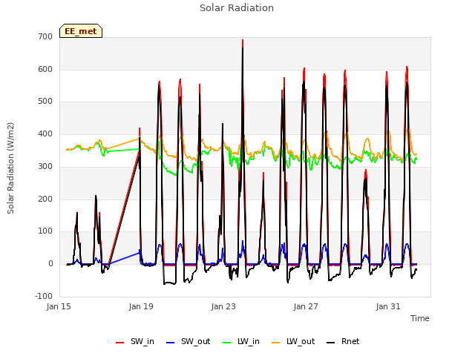Click the Jan 15 x-axis tick label
Image resolution: width=475 pixels, height=356 pixels.
[59, 306]
